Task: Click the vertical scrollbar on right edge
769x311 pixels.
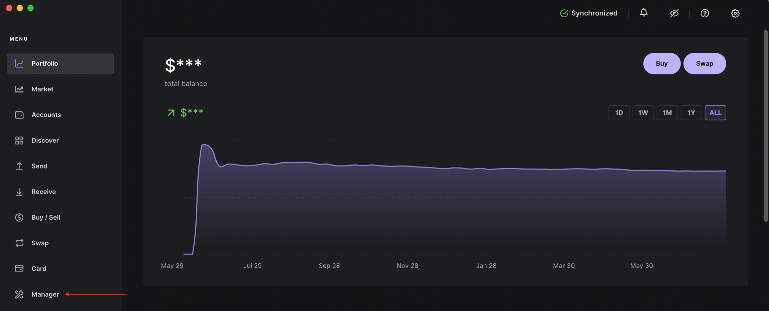Action: click(766, 126)
